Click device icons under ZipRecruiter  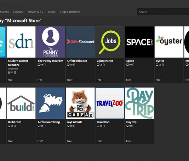[x=101, y=65]
